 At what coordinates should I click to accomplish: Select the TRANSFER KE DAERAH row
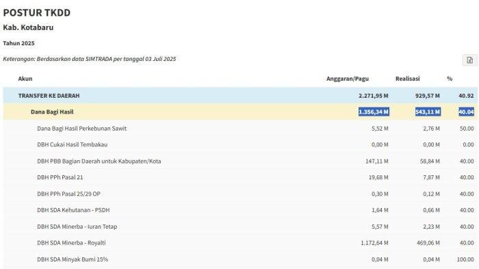[240, 96]
